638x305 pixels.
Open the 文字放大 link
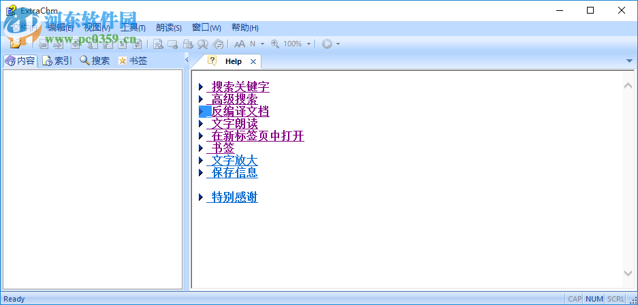tap(232, 160)
